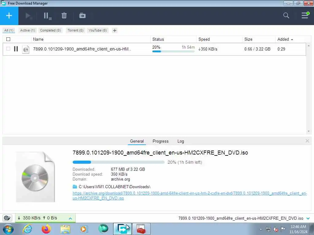The width and height of the screenshot is (314, 235).
Task: Click the red toolbox taskbar icon
Action: [141, 229]
